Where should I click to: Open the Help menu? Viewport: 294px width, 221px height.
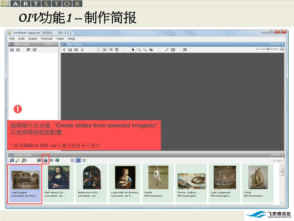tap(71, 39)
